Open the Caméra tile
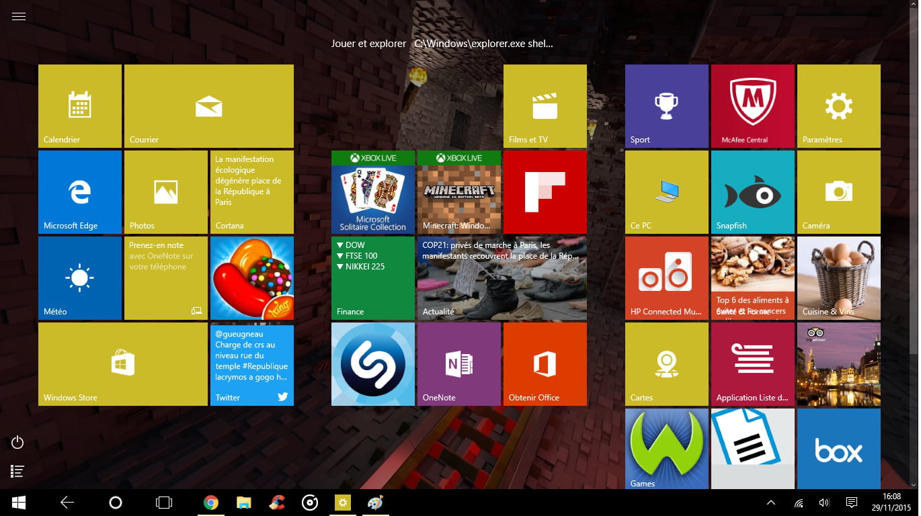Image resolution: width=921 pixels, height=516 pixels. pyautogui.click(x=839, y=192)
